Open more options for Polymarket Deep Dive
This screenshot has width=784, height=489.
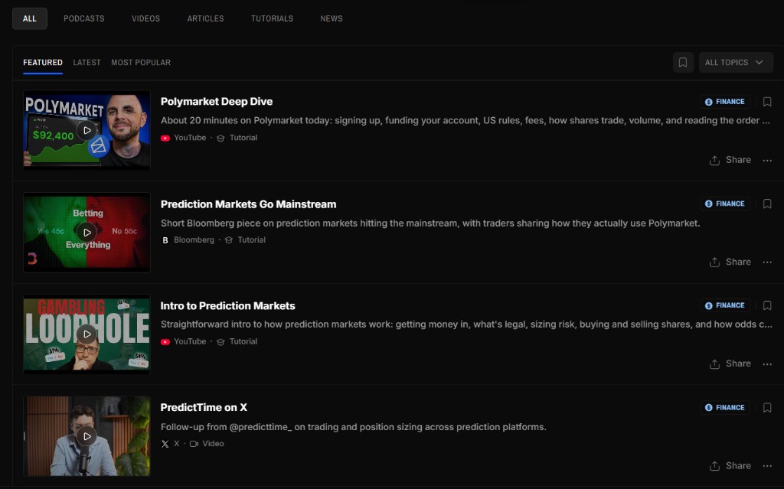tap(767, 161)
